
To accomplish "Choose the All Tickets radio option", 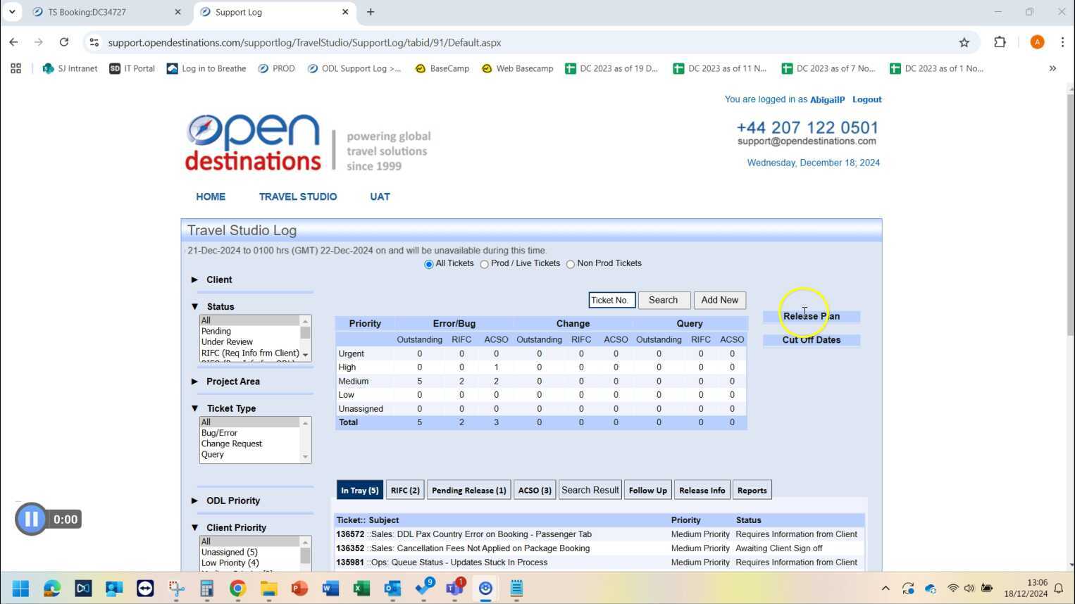I will (428, 265).
